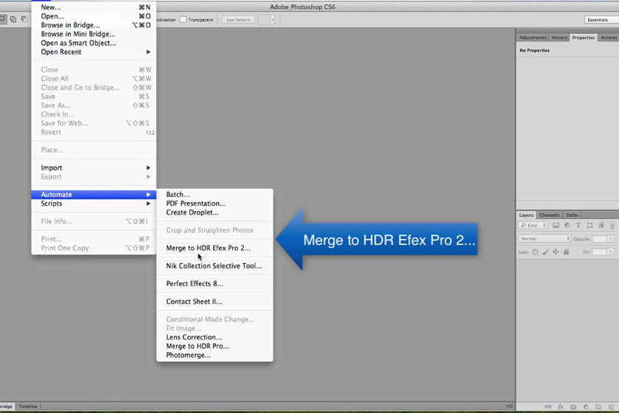Switch to the Channels tab

549,215
